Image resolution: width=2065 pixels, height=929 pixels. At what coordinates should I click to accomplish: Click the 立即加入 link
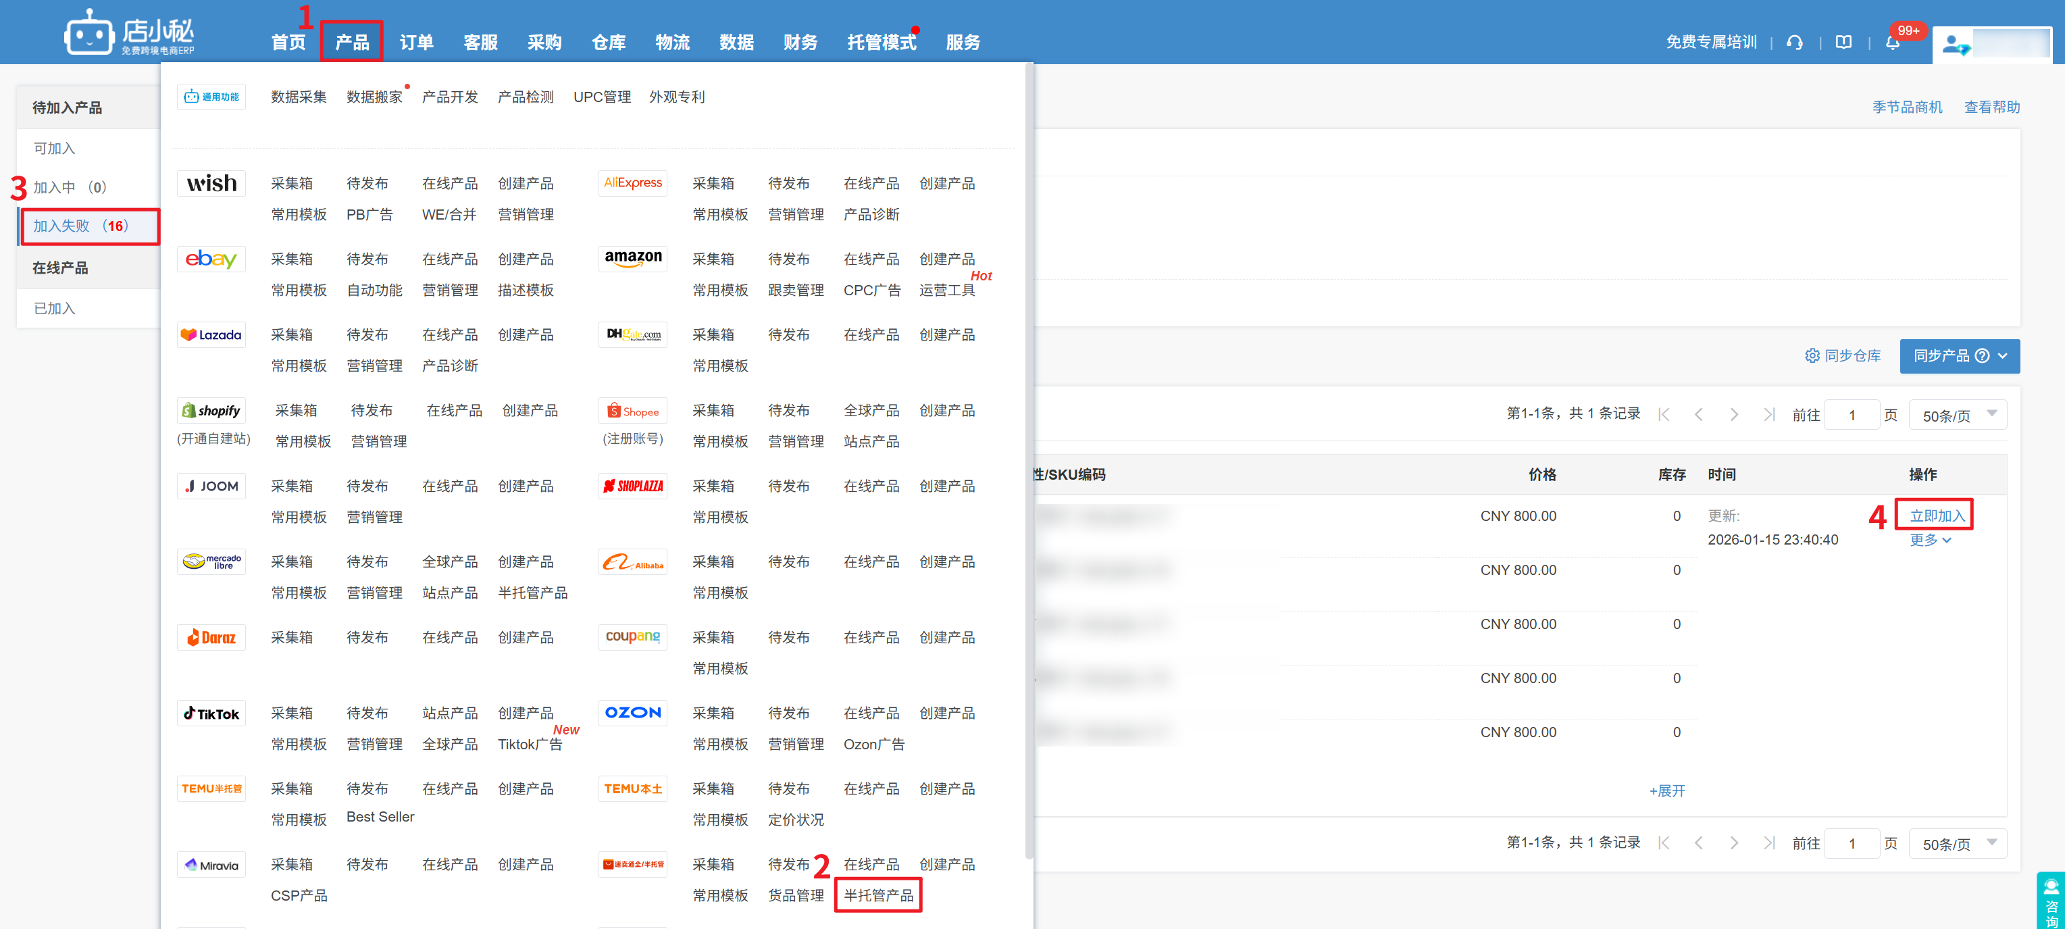1936,516
